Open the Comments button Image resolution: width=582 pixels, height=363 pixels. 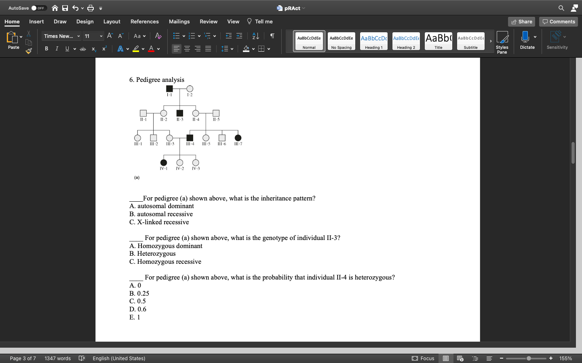pyautogui.click(x=559, y=22)
